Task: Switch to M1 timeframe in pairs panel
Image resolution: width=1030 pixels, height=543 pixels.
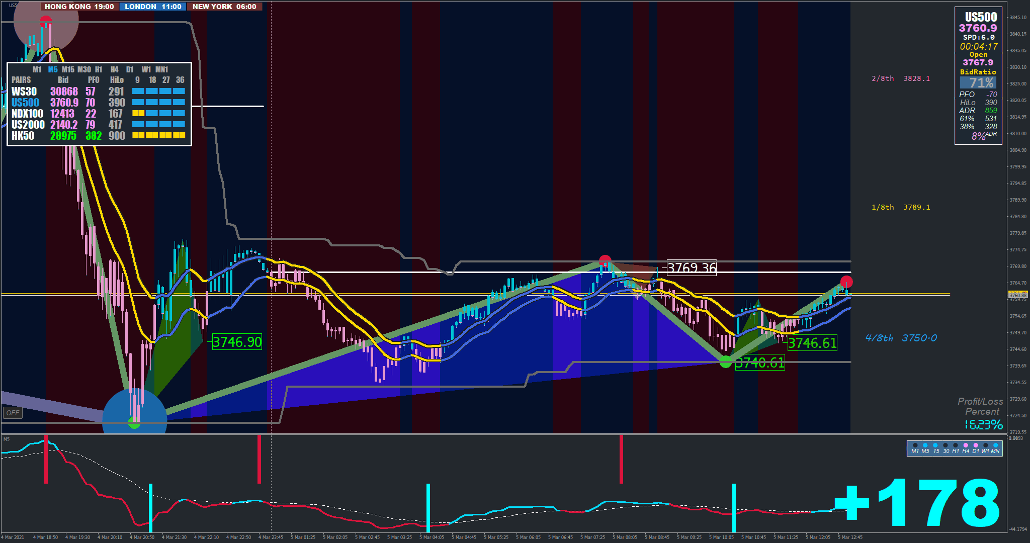Action: (x=37, y=69)
